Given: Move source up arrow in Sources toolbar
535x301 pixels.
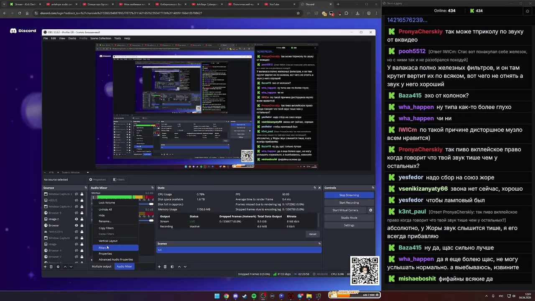Looking at the screenshot, I should (x=65, y=267).
